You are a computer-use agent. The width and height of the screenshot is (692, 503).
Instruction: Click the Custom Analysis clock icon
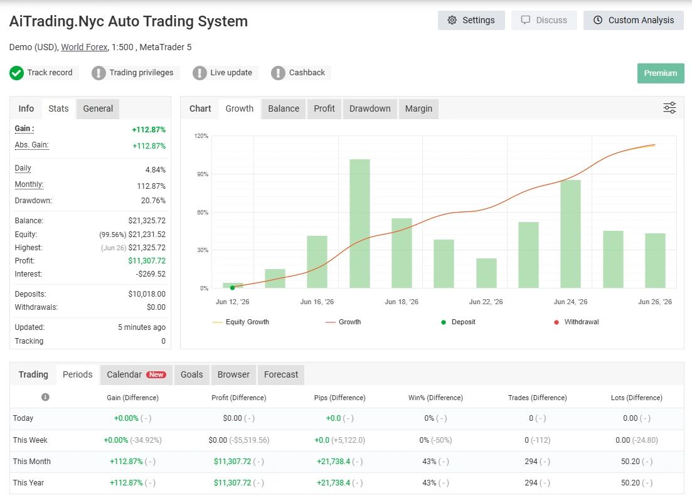tap(597, 20)
